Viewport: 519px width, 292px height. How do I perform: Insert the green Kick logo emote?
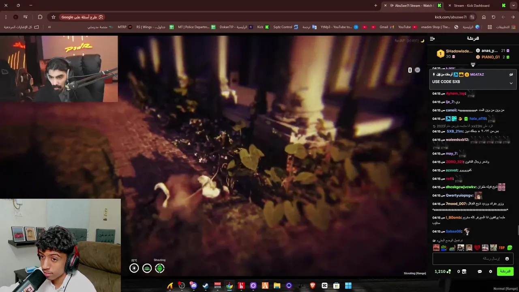tap(510, 248)
